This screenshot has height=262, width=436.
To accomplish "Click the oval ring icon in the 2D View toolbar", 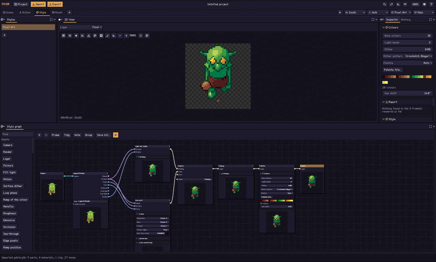I will 70,35.
